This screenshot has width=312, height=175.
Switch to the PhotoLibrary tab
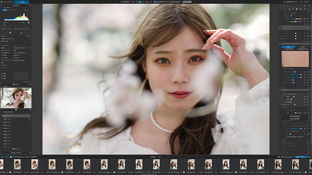(x=7, y=2)
